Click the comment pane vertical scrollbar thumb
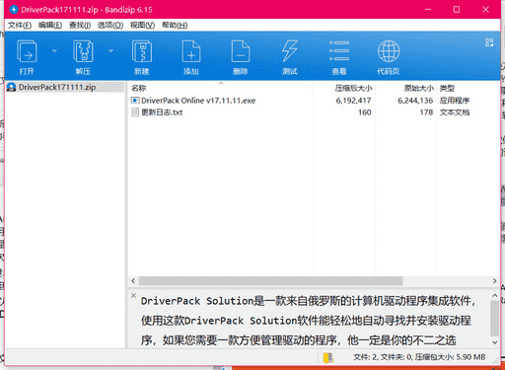 [494, 318]
